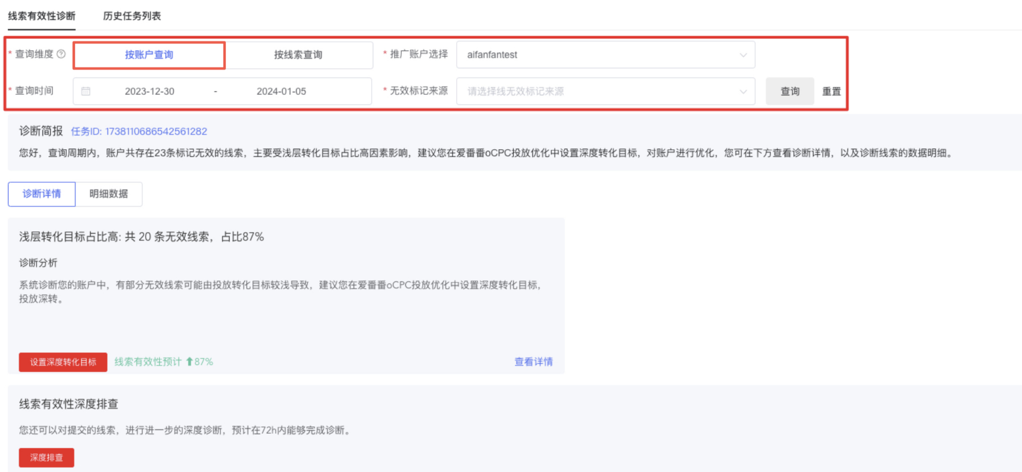Click the calendar icon in 查询时间 field

click(86, 91)
